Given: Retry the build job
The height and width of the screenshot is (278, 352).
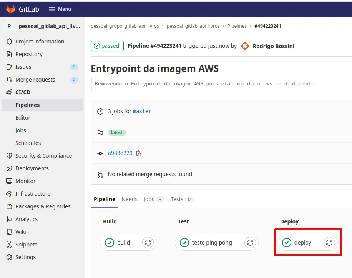Looking at the screenshot, I should [x=148, y=243].
